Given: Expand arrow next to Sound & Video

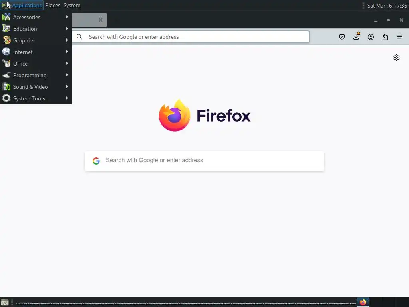Looking at the screenshot, I should [67, 86].
